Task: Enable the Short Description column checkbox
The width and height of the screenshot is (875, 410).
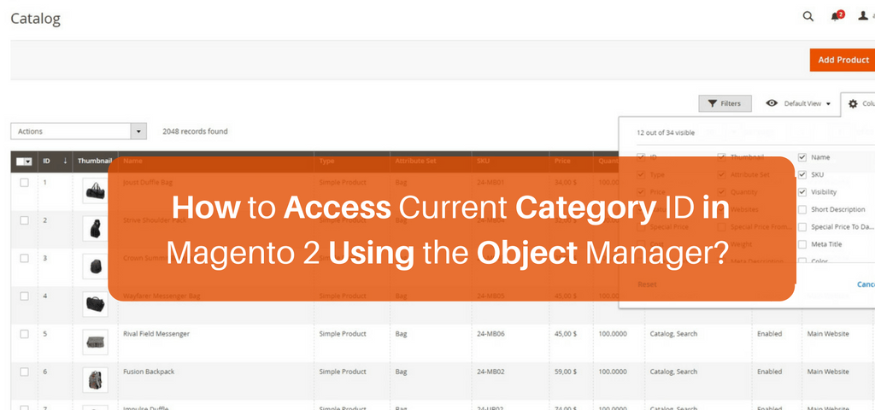Action: coord(802,210)
